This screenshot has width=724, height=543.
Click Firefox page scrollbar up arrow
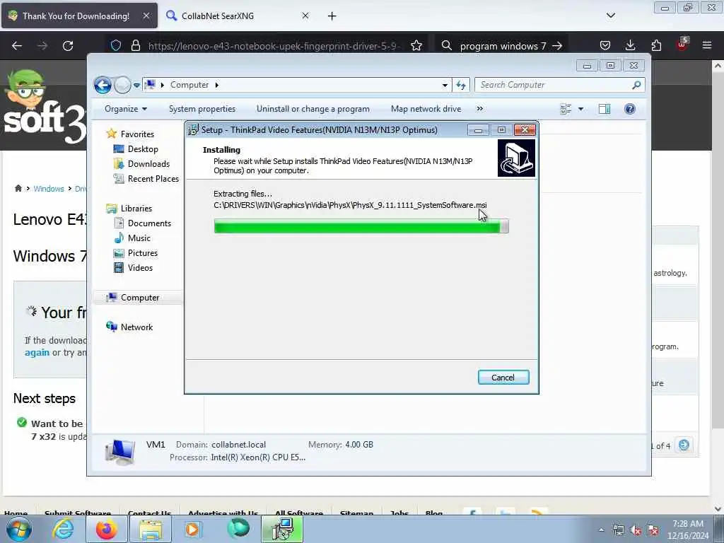click(x=718, y=66)
